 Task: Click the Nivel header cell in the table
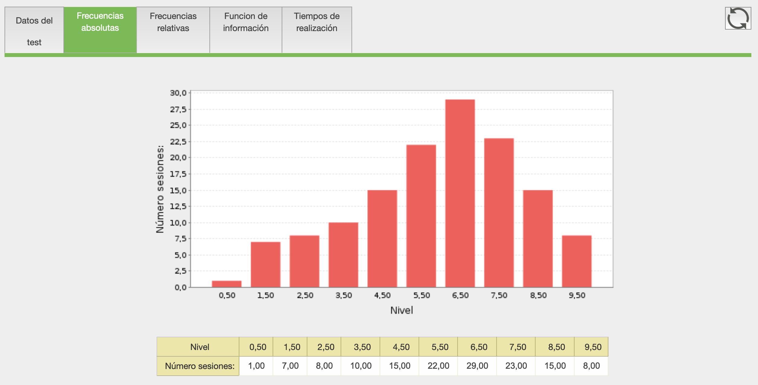(x=199, y=347)
